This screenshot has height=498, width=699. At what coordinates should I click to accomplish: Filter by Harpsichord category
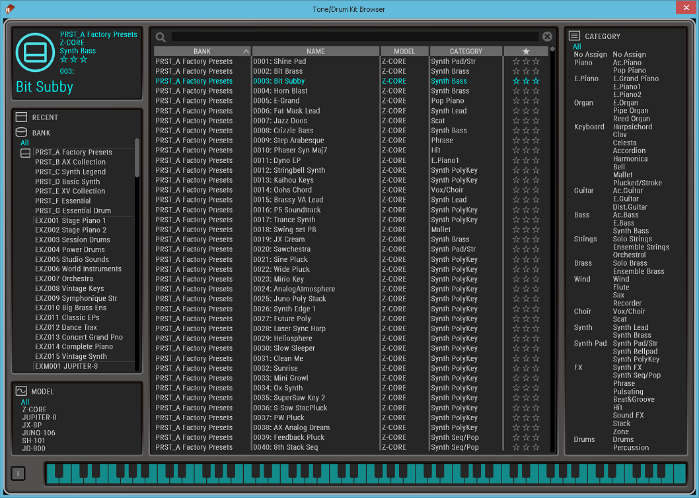coord(632,127)
